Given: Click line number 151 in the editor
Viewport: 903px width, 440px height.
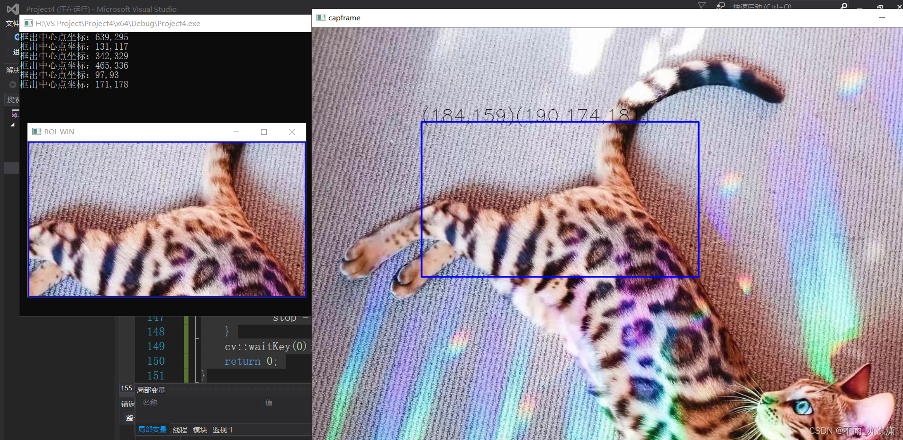Looking at the screenshot, I should 156,376.
